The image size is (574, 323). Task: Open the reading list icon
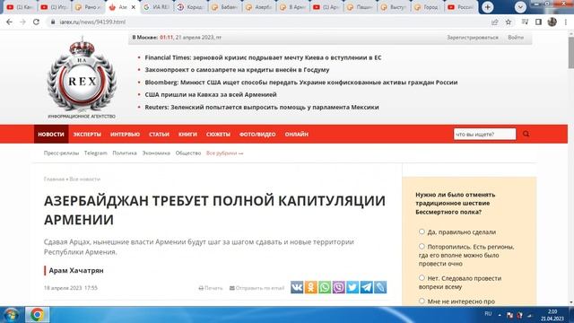[x=525, y=22]
